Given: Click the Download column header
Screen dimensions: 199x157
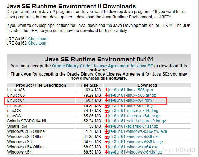Looking at the screenshot, I should [147, 85].
